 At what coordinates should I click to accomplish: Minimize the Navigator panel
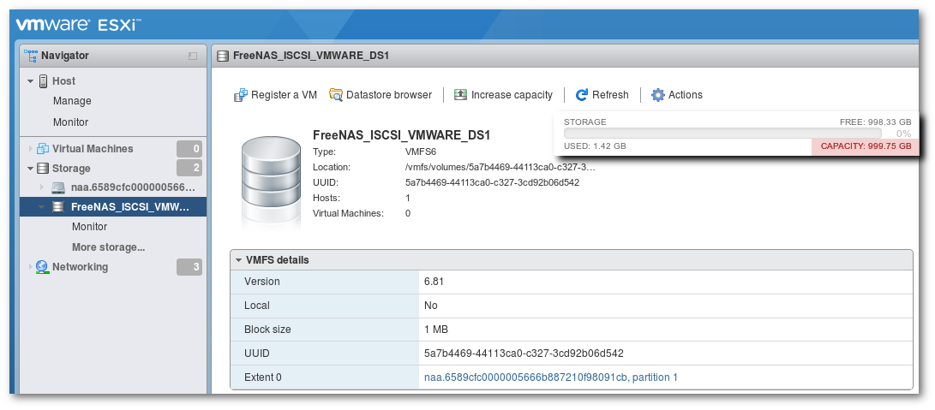pyautogui.click(x=193, y=56)
